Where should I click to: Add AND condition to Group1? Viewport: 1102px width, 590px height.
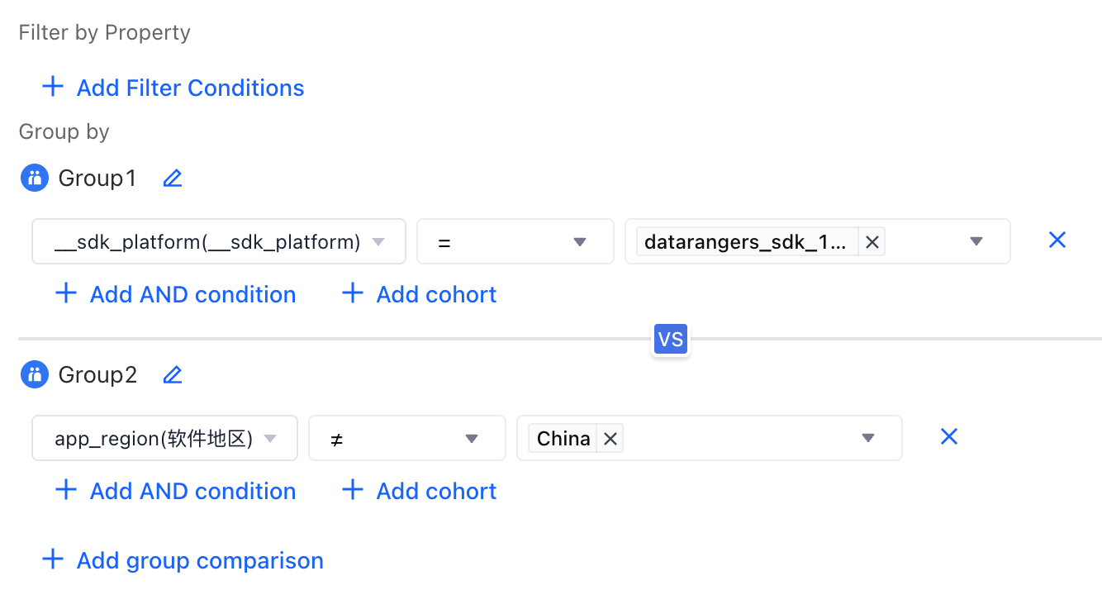[175, 294]
